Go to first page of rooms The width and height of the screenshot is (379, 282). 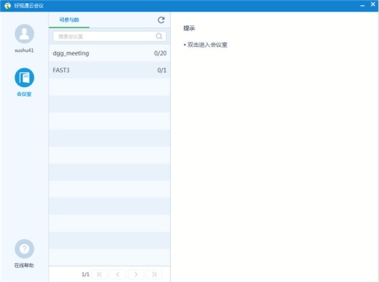click(x=100, y=274)
